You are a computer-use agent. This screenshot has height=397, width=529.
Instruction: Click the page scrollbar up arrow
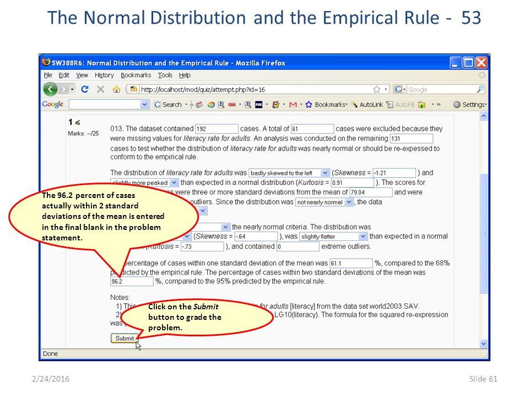[483, 116]
